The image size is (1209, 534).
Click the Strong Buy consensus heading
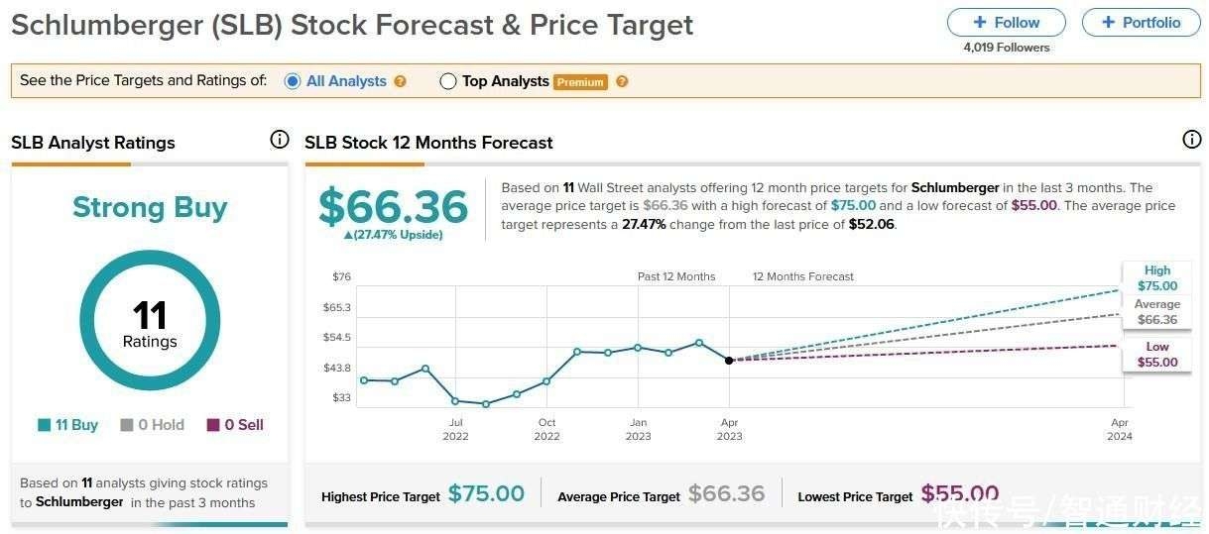pyautogui.click(x=150, y=207)
